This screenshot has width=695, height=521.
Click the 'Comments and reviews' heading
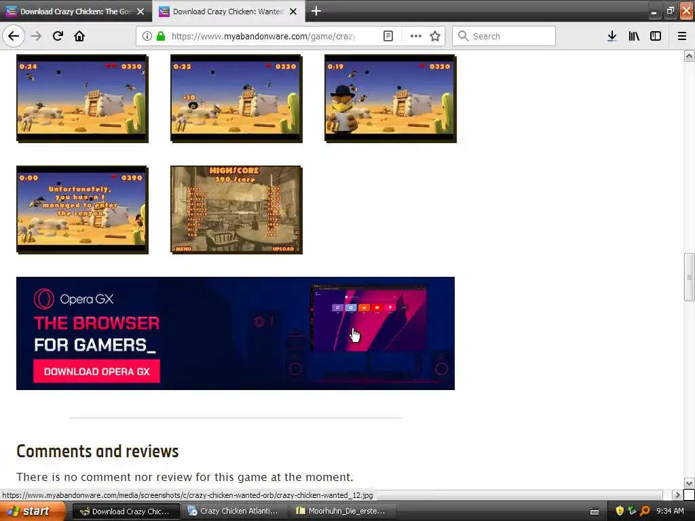tap(98, 451)
